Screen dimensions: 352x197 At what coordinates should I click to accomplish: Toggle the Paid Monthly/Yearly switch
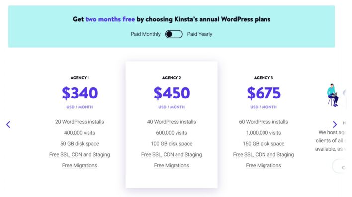coord(174,34)
